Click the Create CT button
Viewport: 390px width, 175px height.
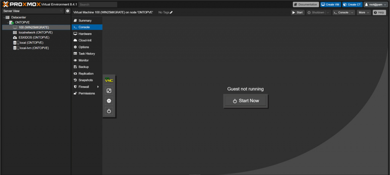click(x=352, y=5)
